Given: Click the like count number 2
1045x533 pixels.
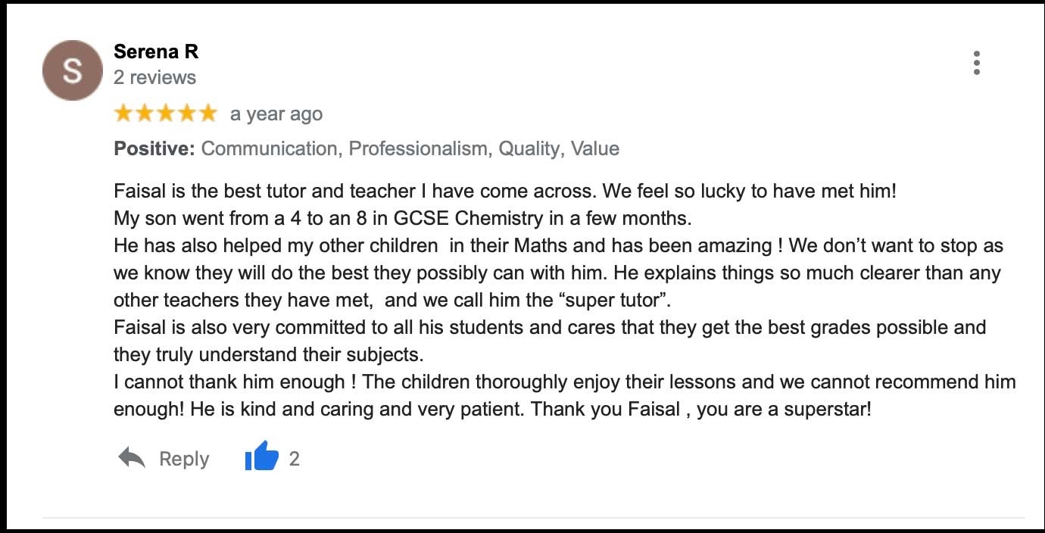Looking at the screenshot, I should pyautogui.click(x=295, y=459).
